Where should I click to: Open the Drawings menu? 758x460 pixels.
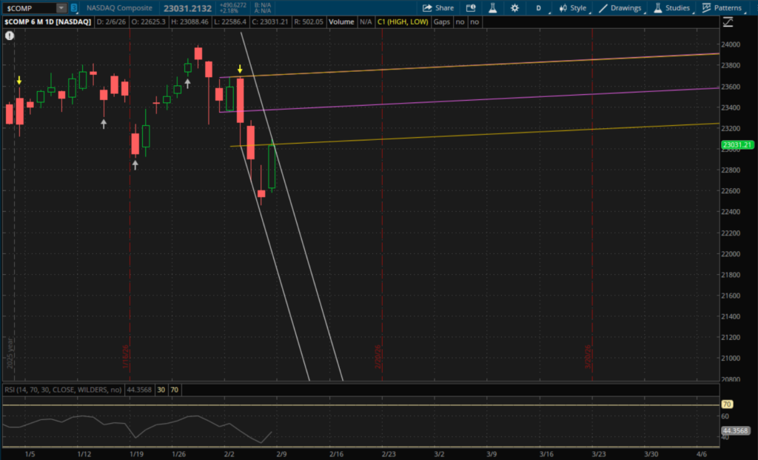click(x=620, y=8)
